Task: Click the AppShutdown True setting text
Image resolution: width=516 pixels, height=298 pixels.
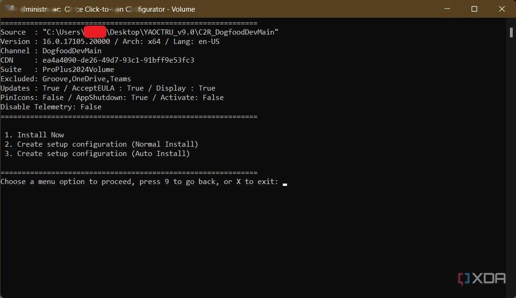Action: coord(140,98)
